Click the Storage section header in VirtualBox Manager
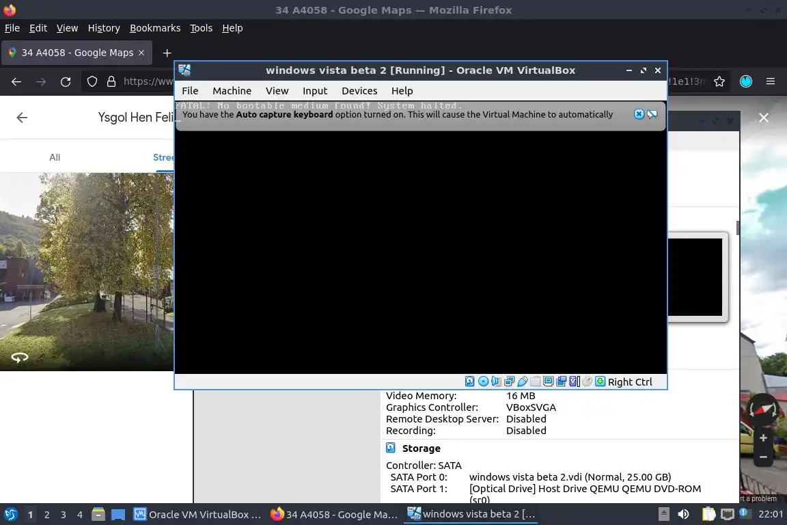 [x=421, y=448]
